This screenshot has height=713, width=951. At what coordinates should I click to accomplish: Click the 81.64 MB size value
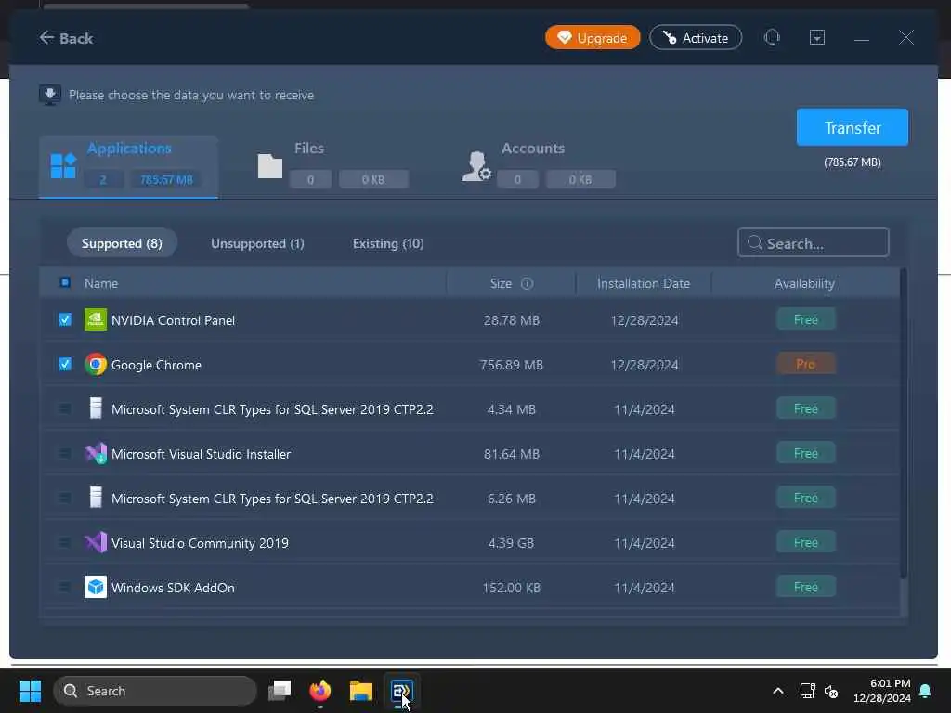[512, 453]
